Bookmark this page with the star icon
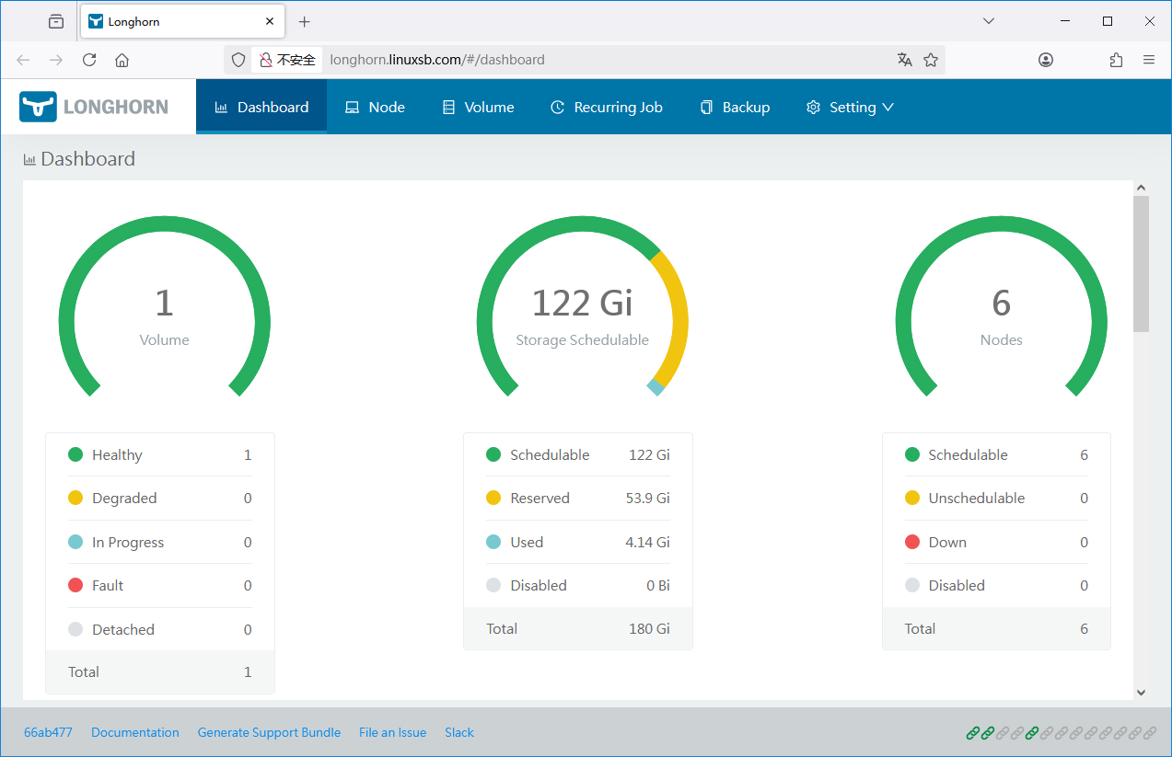Viewport: 1172px width, 757px height. 931,60
